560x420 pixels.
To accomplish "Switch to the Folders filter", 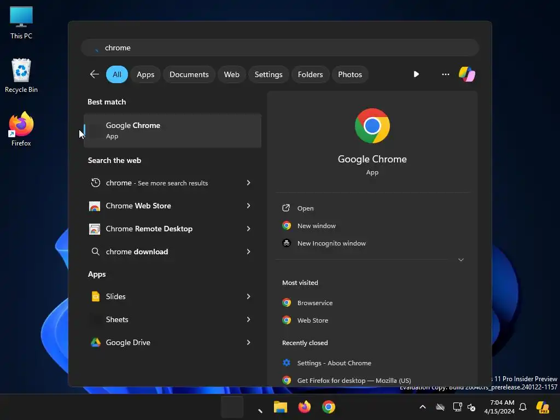I will tap(310, 74).
